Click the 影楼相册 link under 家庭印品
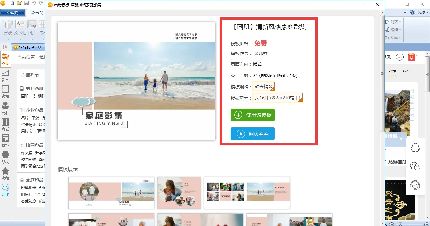 coord(29,188)
